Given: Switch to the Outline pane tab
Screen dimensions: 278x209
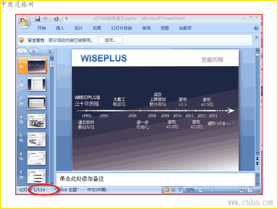Looking at the screenshot, I should tap(33, 52).
